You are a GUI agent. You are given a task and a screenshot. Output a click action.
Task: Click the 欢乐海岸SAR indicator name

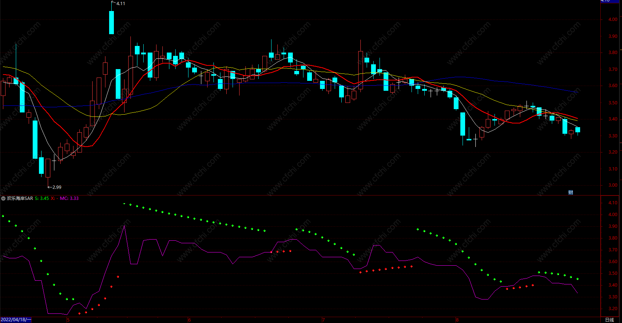tap(20, 198)
